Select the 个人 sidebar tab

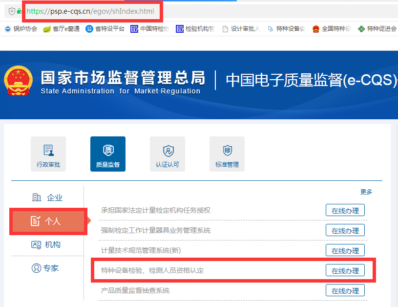(x=48, y=221)
